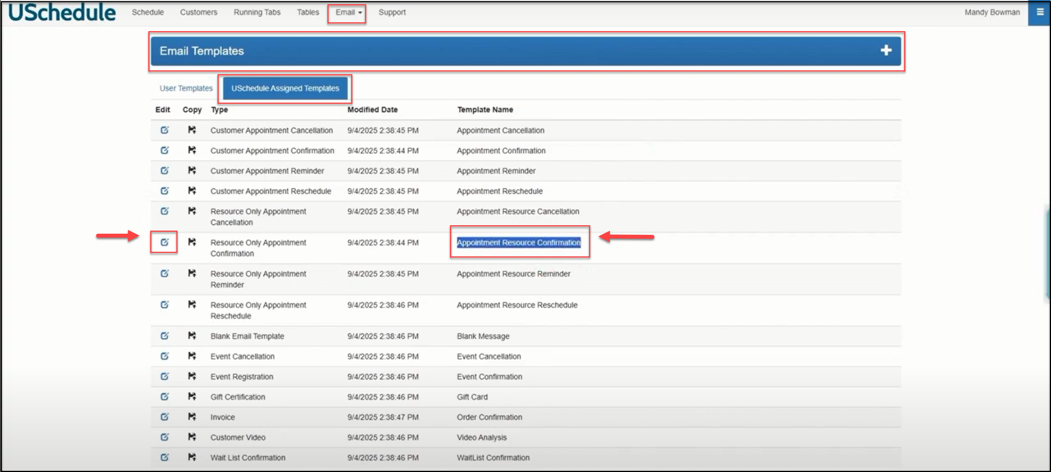Expand the Email dropdown menu
This screenshot has height=472, width=1051.
[x=348, y=12]
